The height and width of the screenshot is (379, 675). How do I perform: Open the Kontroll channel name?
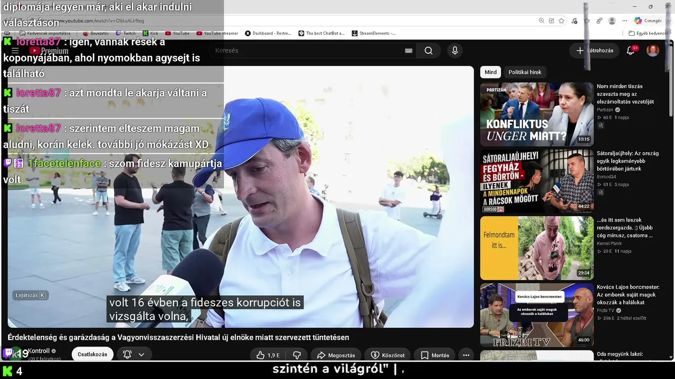pos(38,351)
